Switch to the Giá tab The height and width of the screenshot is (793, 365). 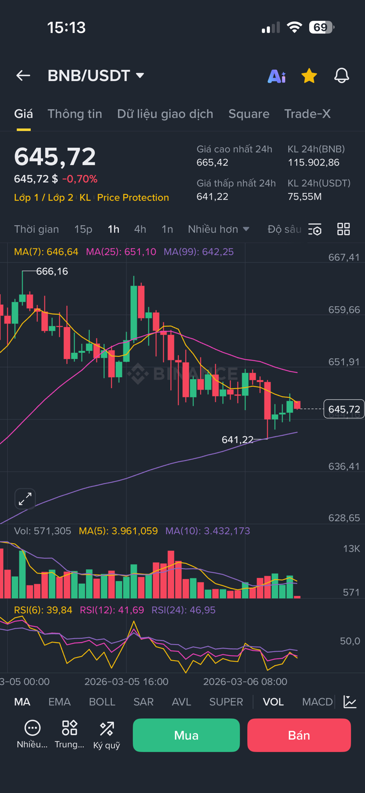tap(23, 114)
